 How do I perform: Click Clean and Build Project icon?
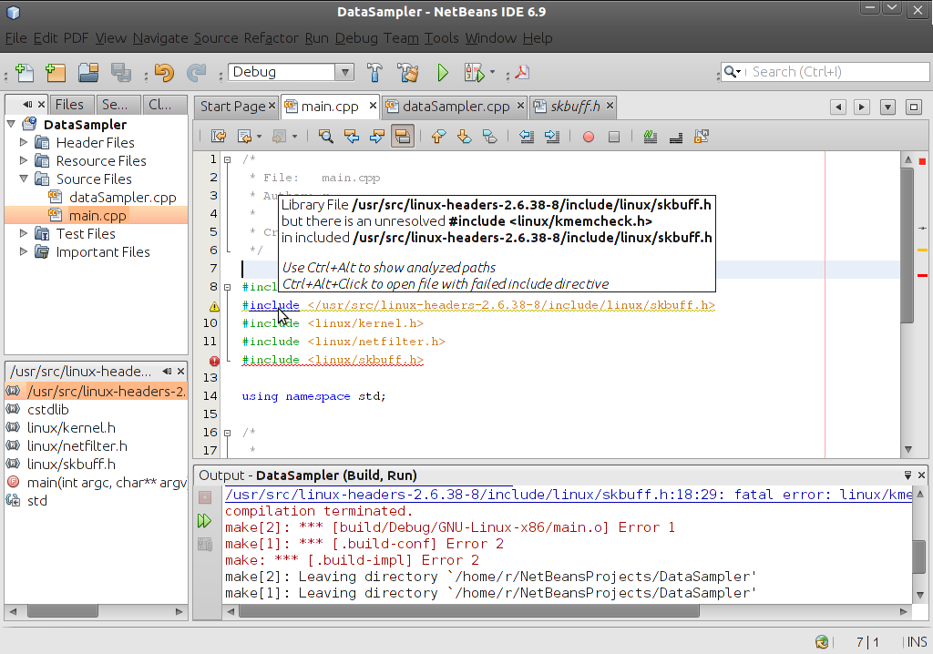coord(406,72)
